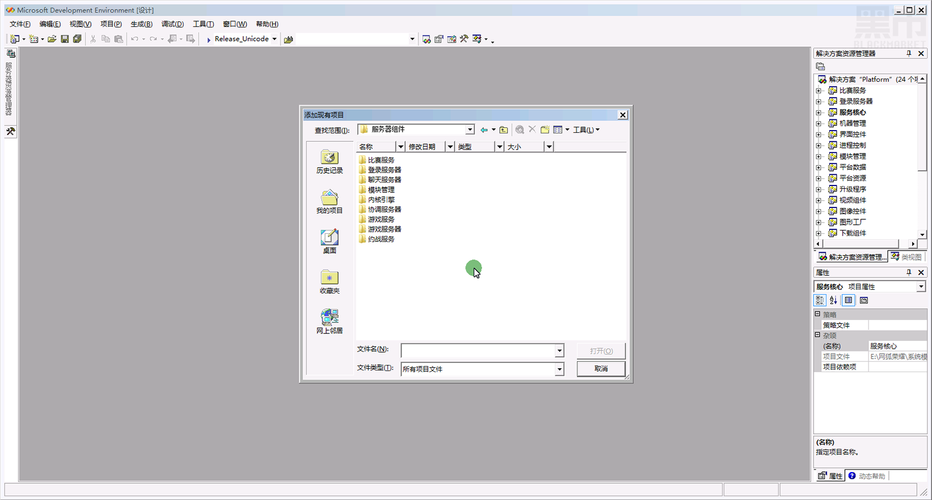Open the 文件名 combo box dropdown
Image resolution: width=932 pixels, height=500 pixels.
(559, 350)
